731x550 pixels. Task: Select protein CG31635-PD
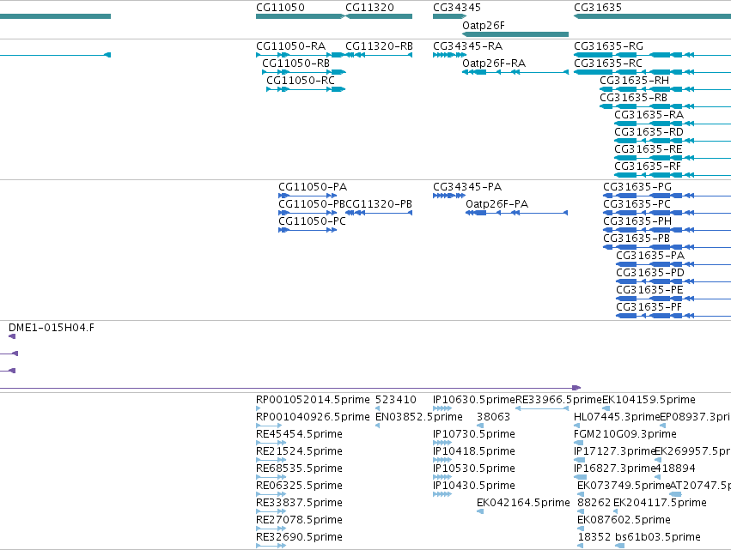pyautogui.click(x=650, y=274)
